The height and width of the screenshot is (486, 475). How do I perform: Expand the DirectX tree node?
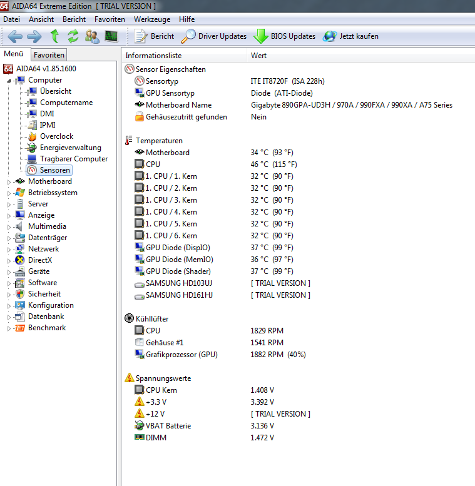coord(9,261)
